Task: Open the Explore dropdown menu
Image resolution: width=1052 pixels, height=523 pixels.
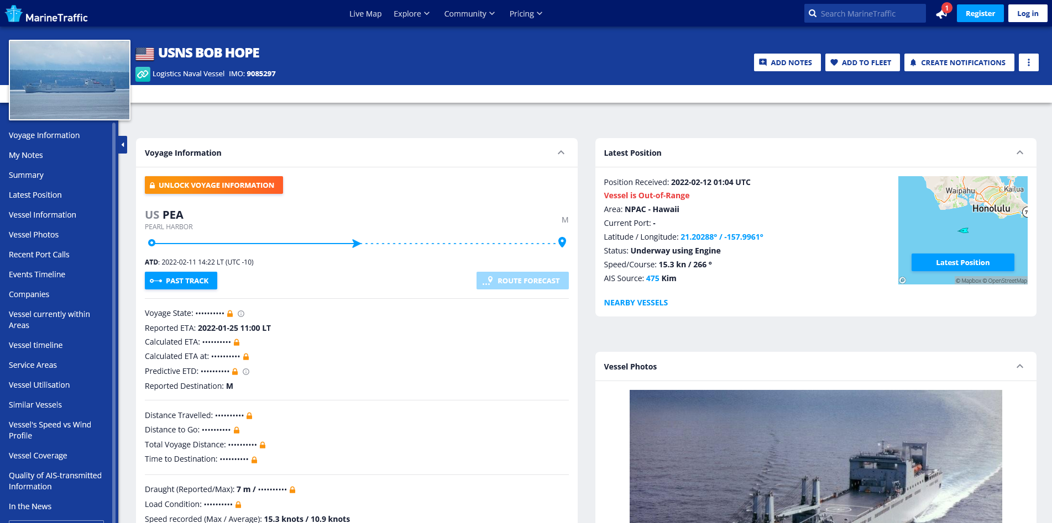Action: coord(411,14)
